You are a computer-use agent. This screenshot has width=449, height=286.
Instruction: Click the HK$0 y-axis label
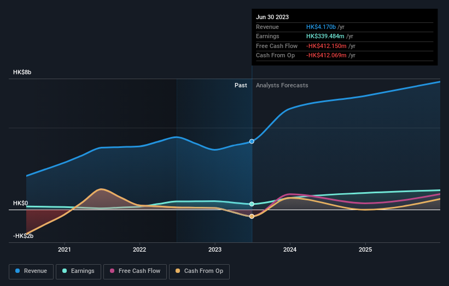(x=21, y=203)
